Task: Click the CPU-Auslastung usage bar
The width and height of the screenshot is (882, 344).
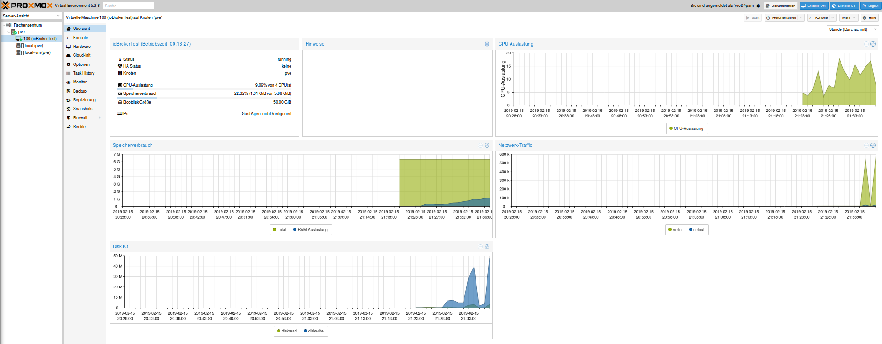Action: click(204, 89)
